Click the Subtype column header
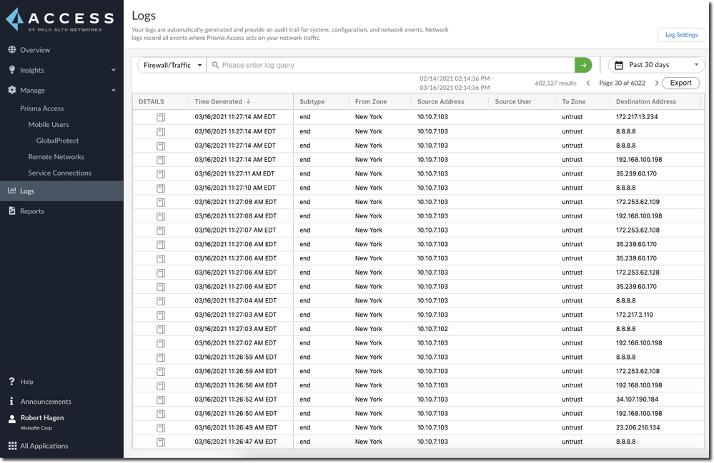 312,102
